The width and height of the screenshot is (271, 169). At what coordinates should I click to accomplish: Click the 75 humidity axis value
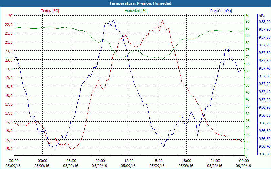pos(248,50)
